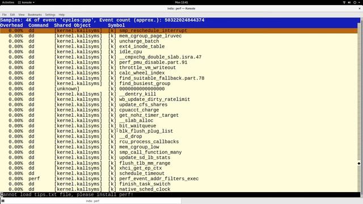This screenshot has height=204, width=363.
Task: Open the Settings menu
Action: tap(50, 15)
